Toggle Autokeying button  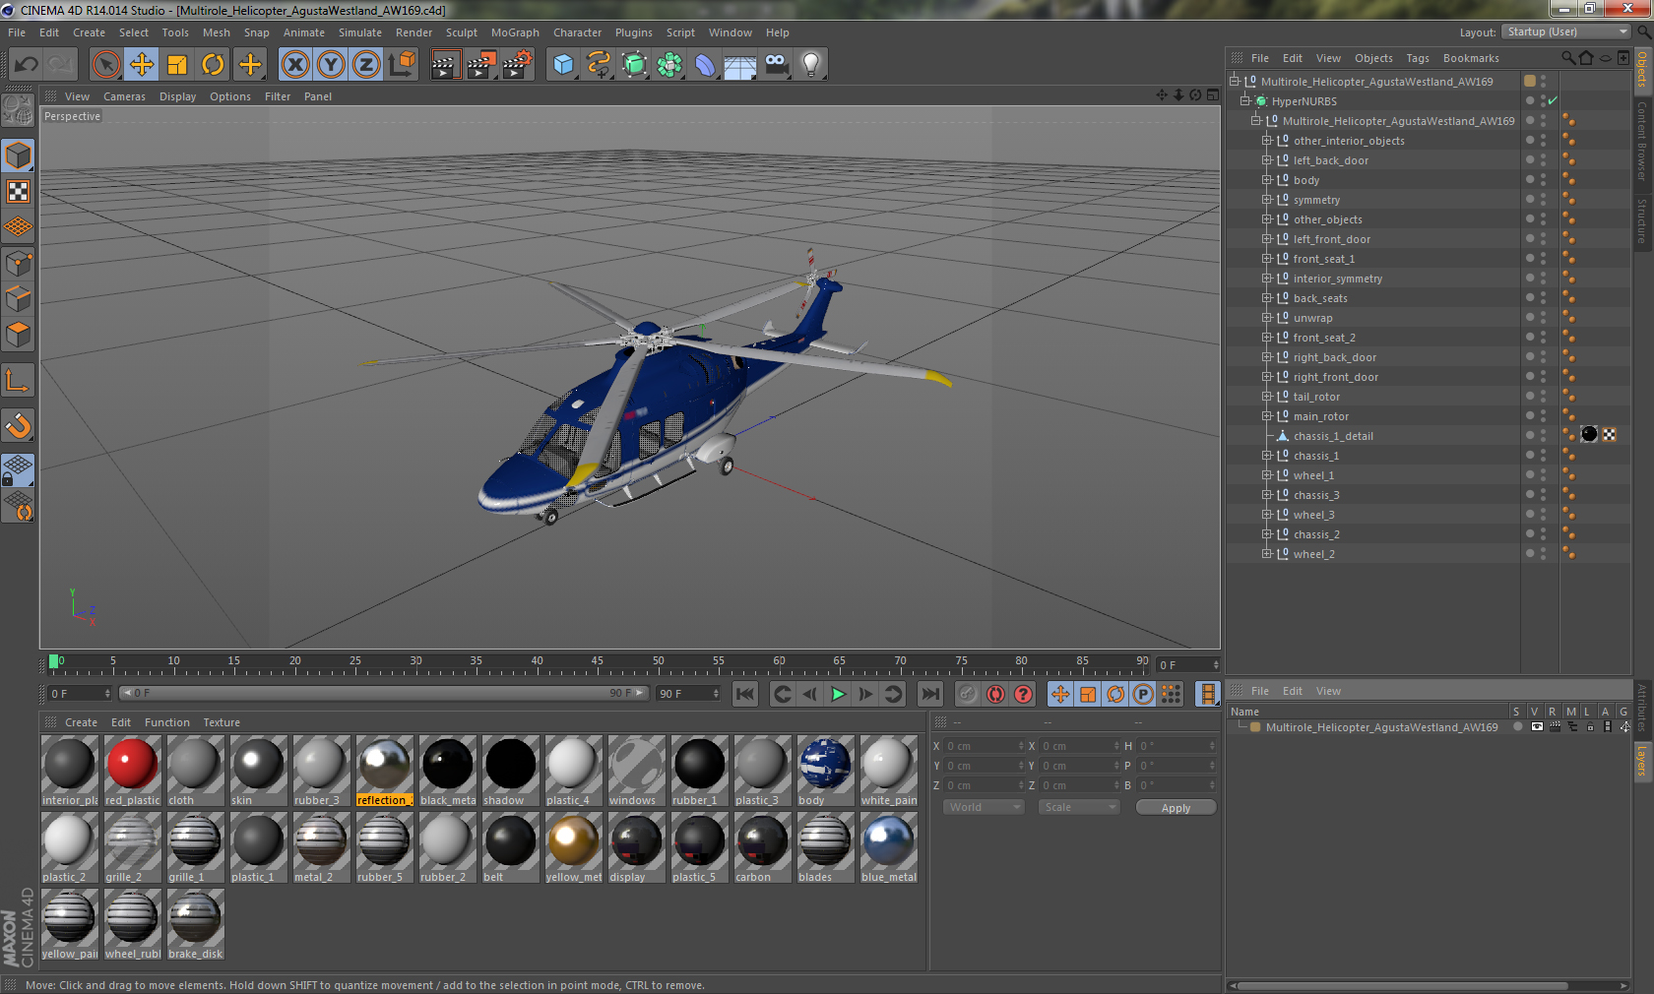point(995,694)
